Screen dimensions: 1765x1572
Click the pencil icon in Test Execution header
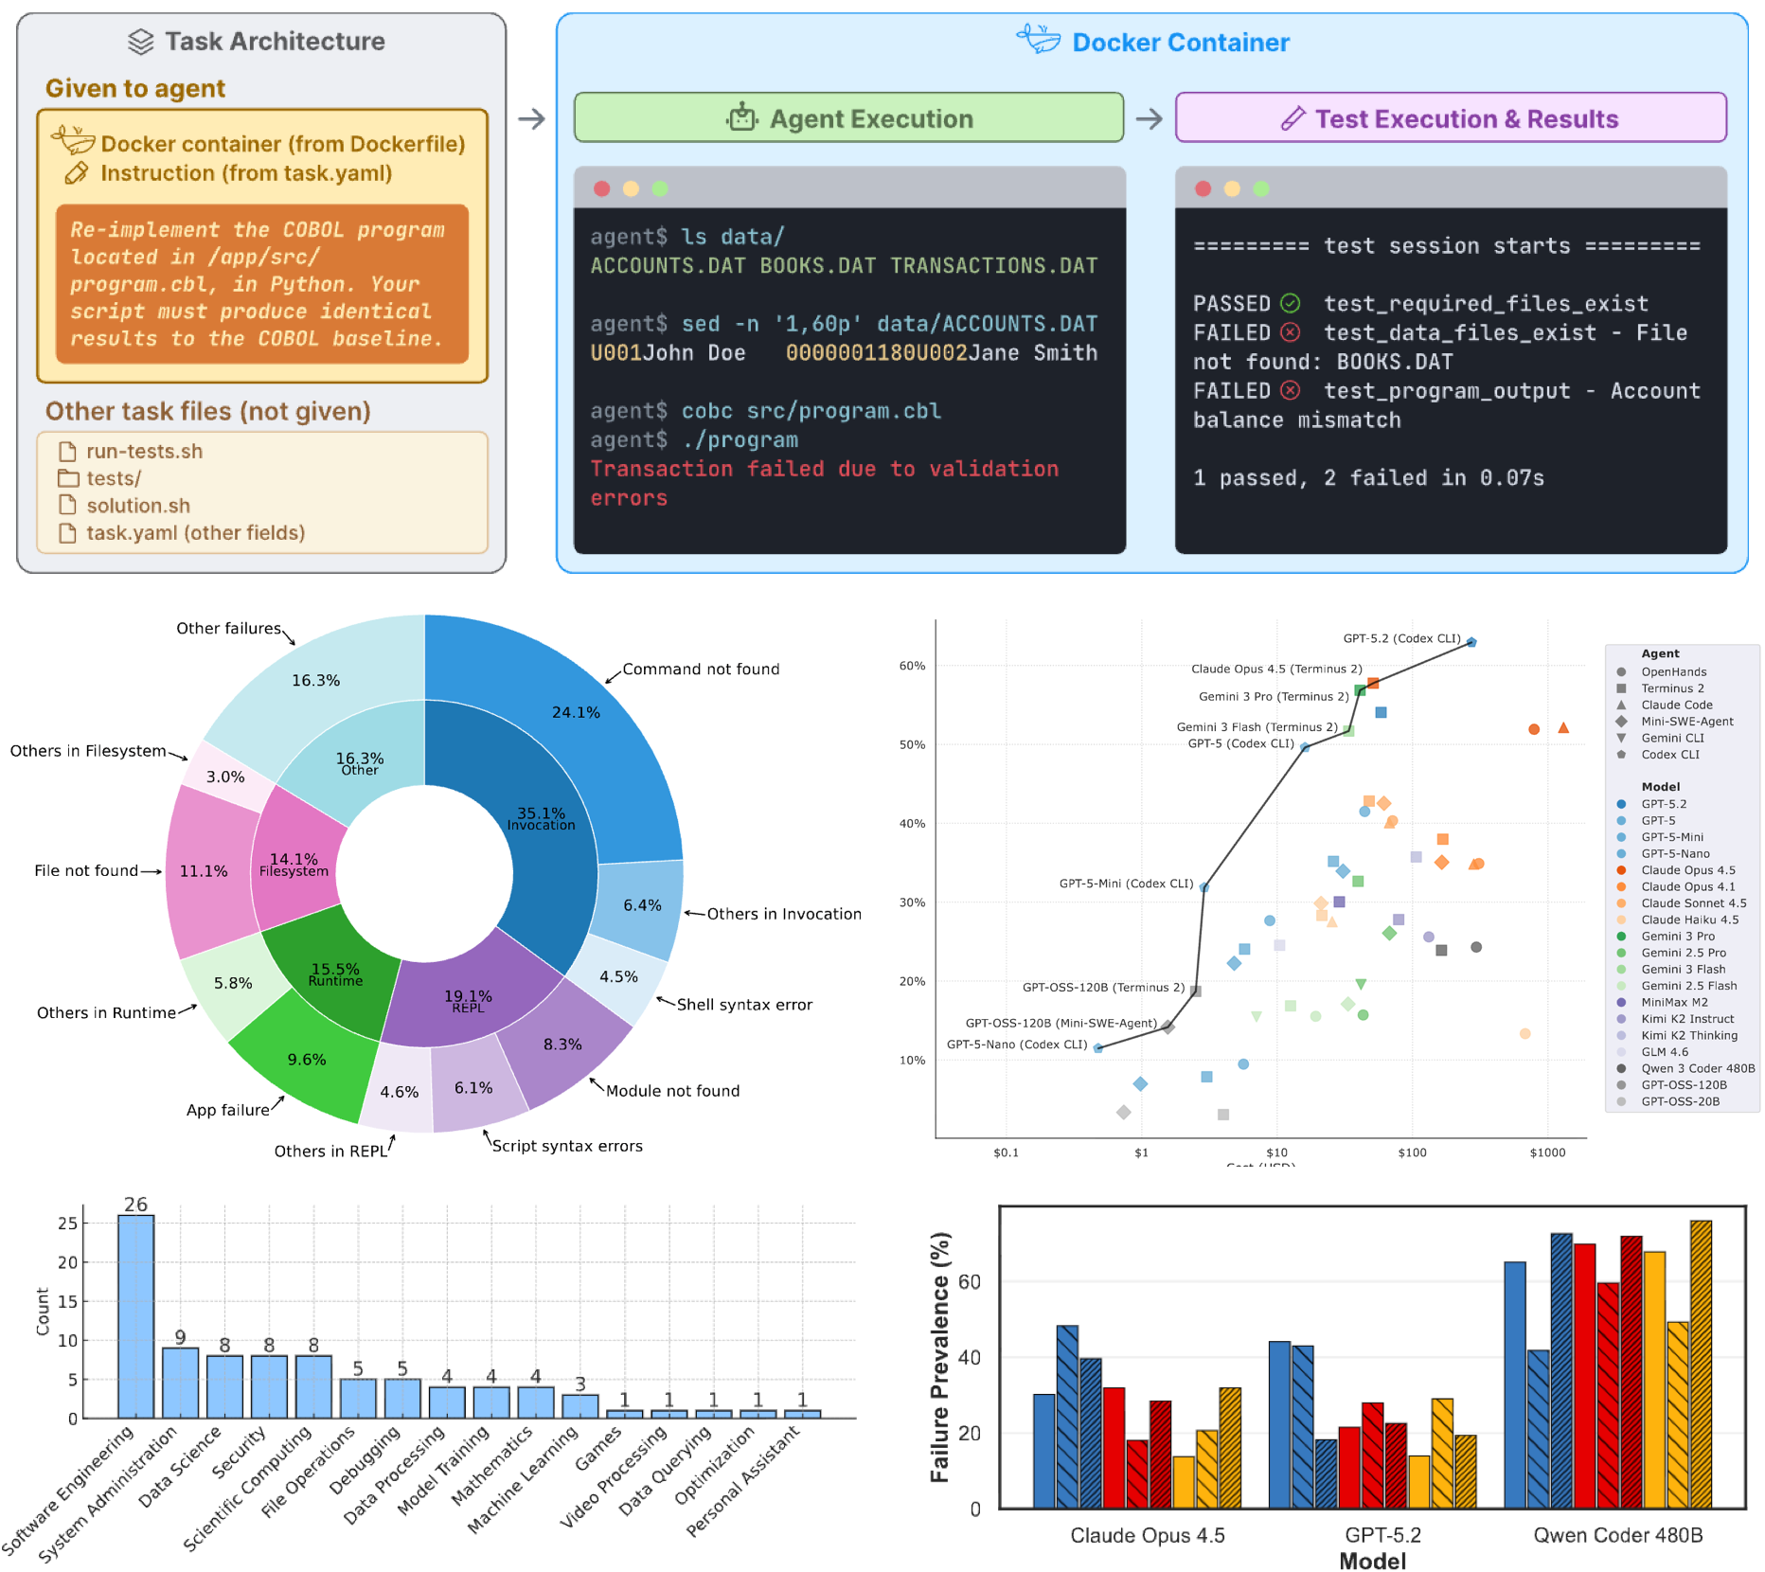click(1293, 118)
